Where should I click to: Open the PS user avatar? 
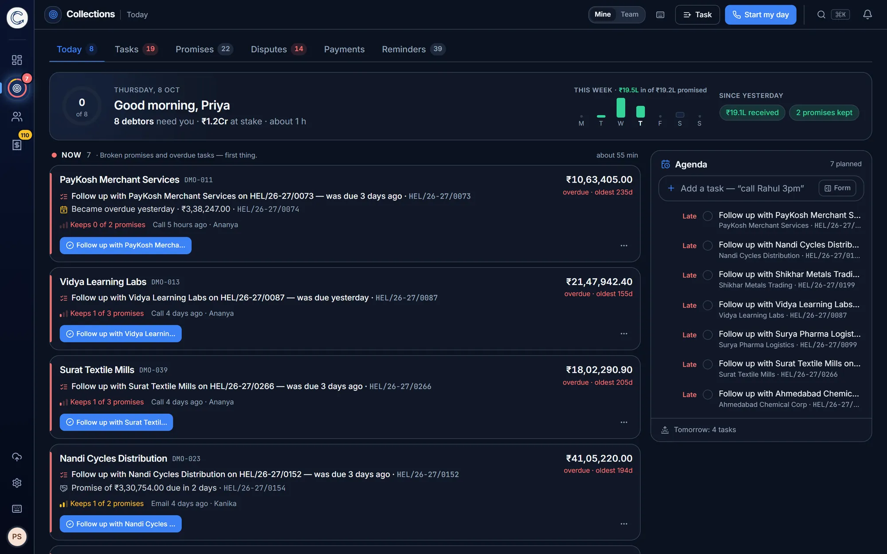click(x=17, y=537)
